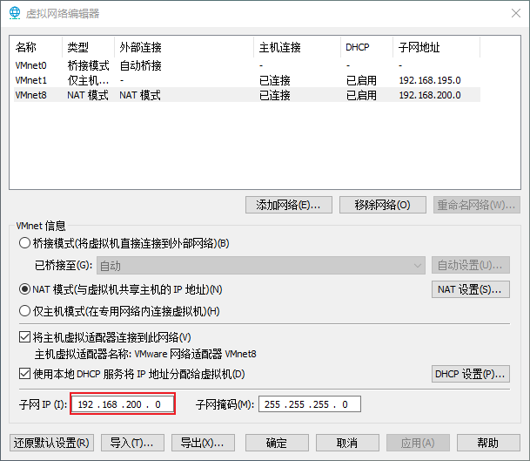Open DHCP 设置(P) dialog
530x461 pixels.
[x=471, y=374]
